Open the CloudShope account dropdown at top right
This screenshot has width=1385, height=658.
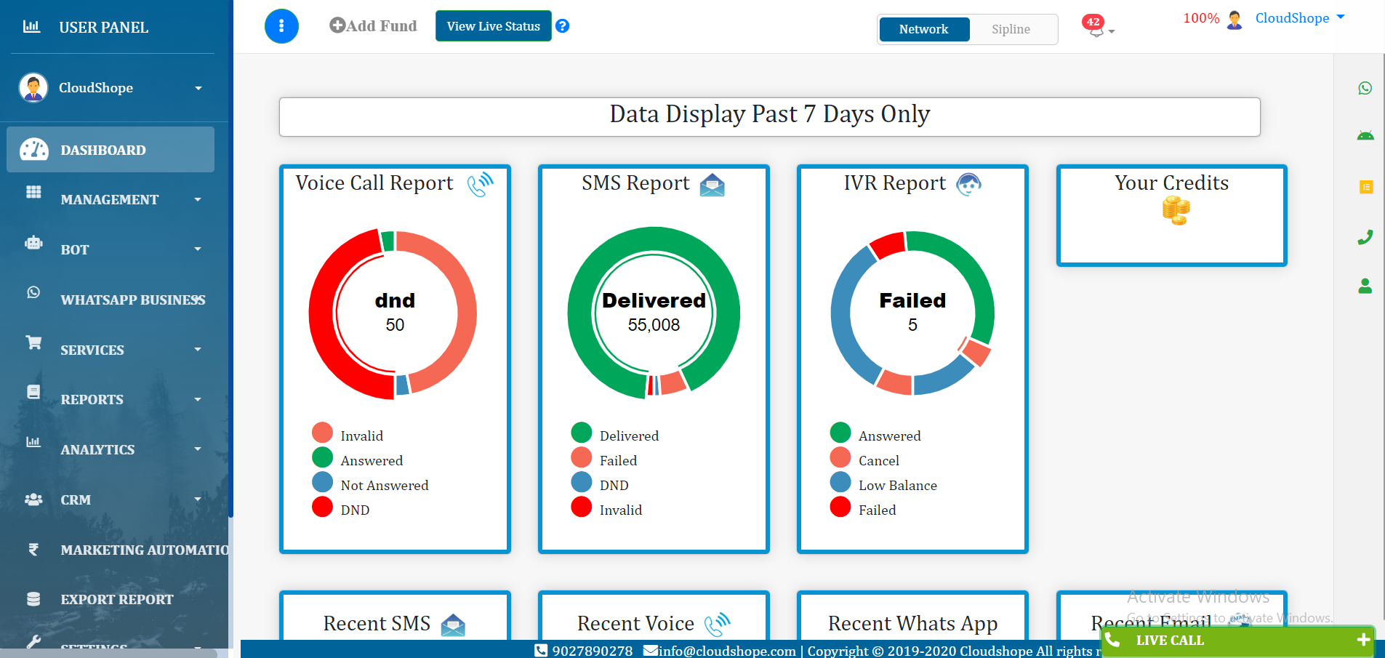(x=1298, y=18)
